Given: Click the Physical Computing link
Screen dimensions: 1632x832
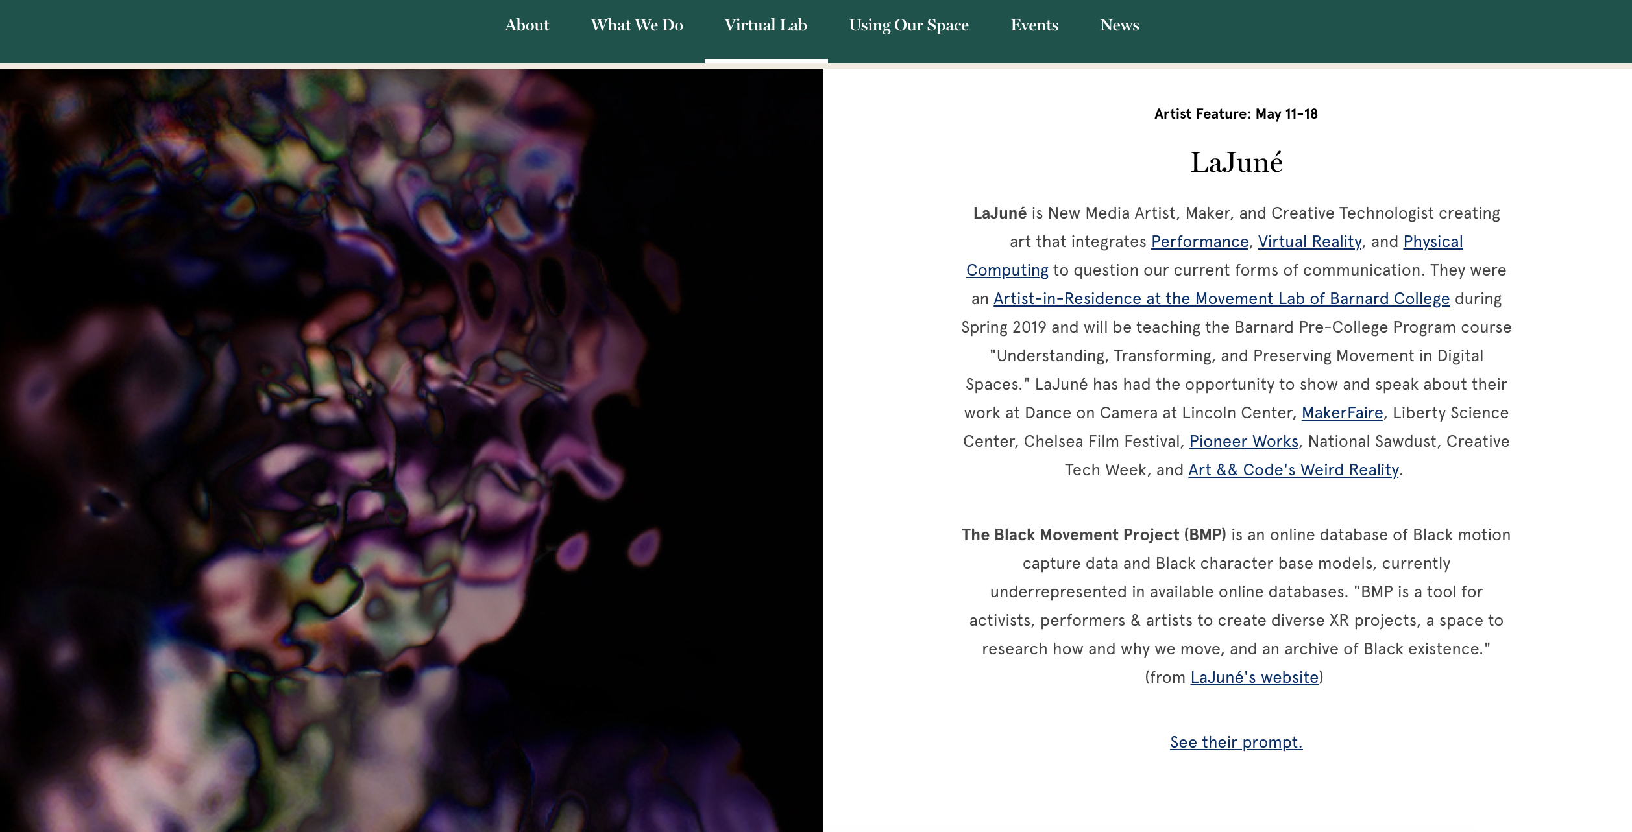Looking at the screenshot, I should click(1433, 242).
